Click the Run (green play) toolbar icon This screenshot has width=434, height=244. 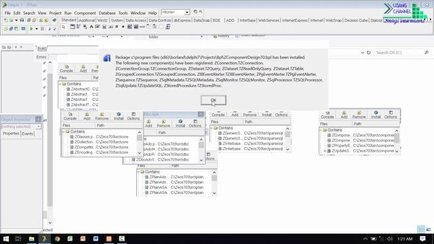tap(32, 28)
